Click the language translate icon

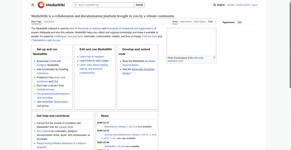pos(215,5)
